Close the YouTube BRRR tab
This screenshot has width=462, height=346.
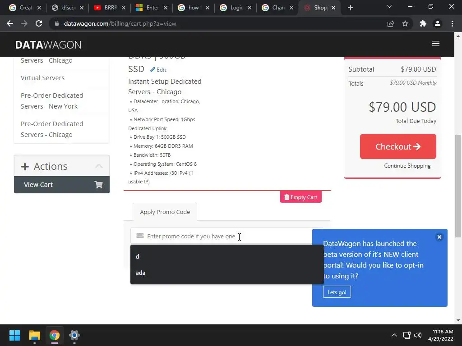[124, 8]
